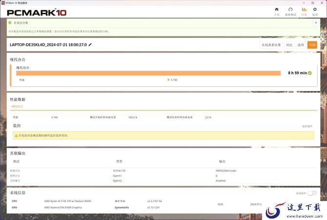
Task: Click the interface version 'v2.2.2701 64'
Action: 154,201
